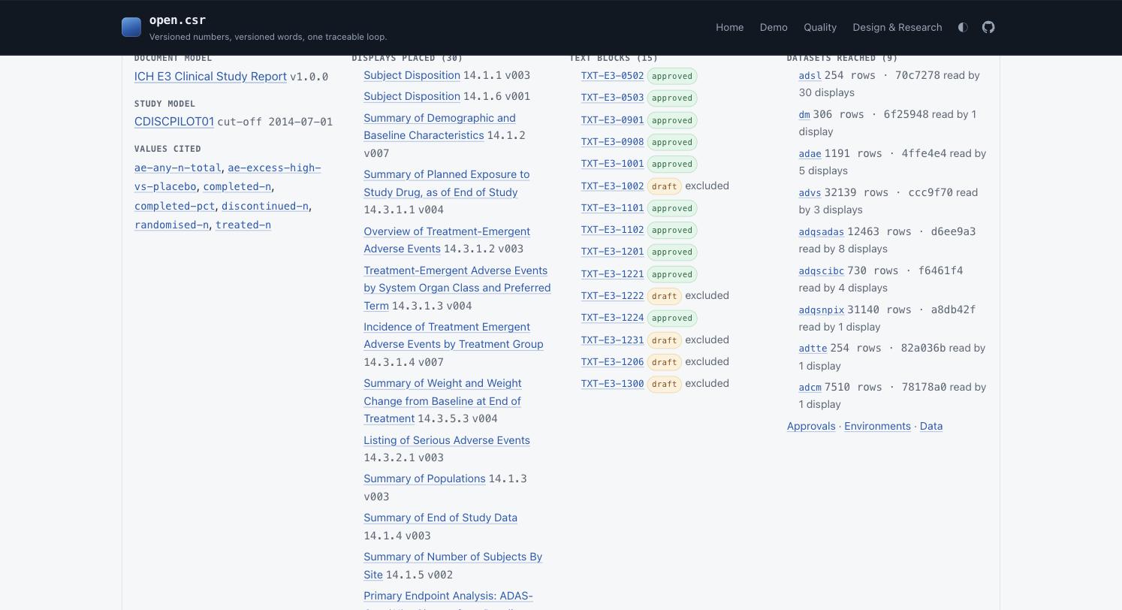Open the Approvals link
This screenshot has width=1122, height=610.
(811, 426)
